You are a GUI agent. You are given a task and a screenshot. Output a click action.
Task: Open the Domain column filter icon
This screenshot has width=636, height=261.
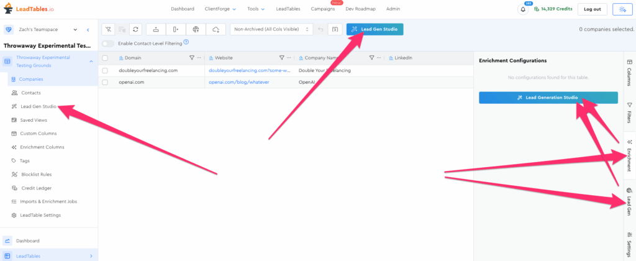coord(191,58)
